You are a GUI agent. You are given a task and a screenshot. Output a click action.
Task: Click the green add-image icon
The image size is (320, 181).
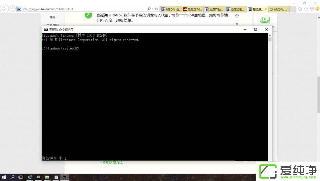[265, 20]
